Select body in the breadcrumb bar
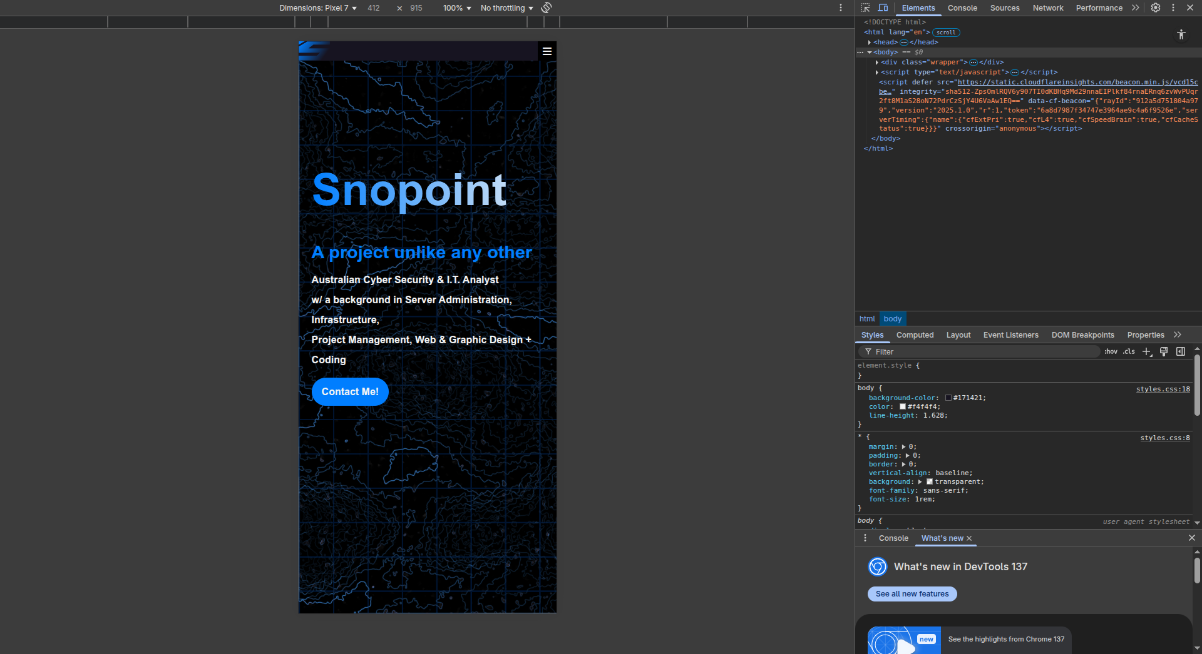 pyautogui.click(x=893, y=319)
